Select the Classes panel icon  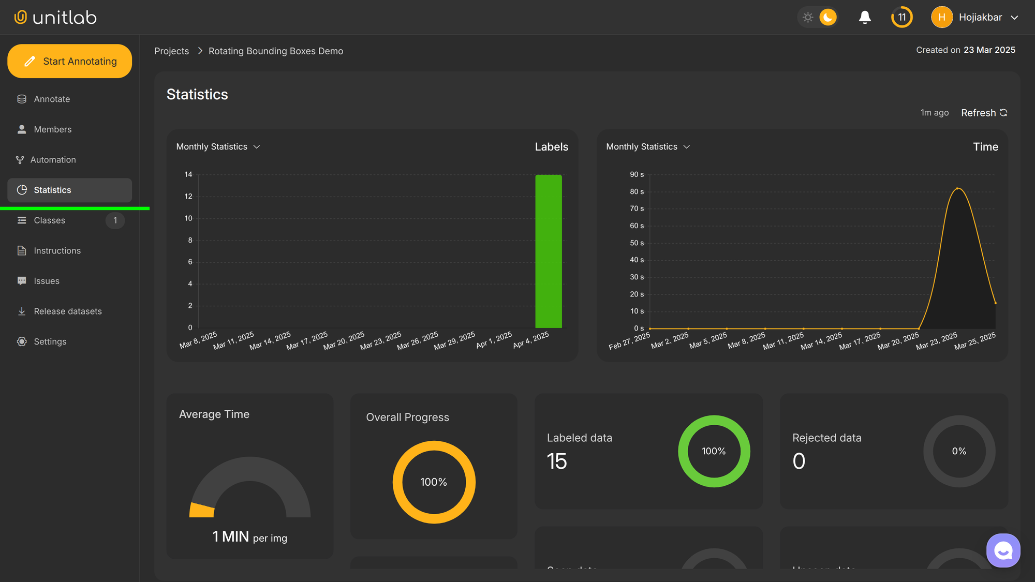click(x=21, y=220)
